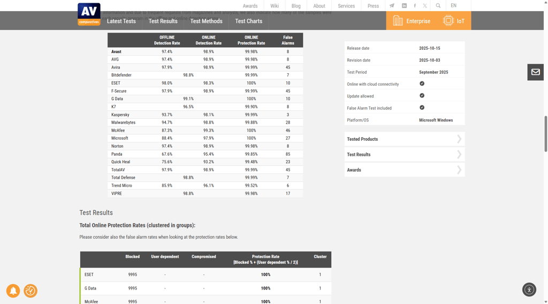
Task: Click the revision date 2025-10-03
Action: [x=430, y=60]
